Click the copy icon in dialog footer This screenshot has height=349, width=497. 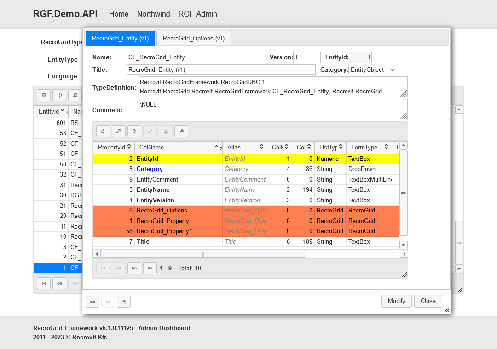pyautogui.click(x=124, y=302)
